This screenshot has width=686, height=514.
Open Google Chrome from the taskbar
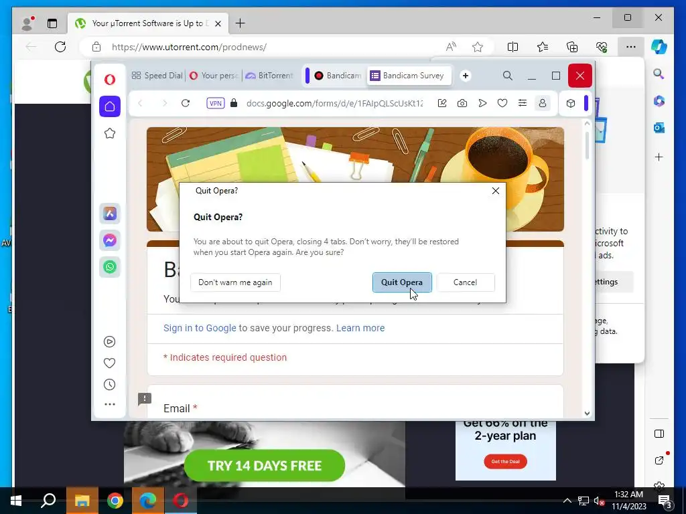tap(115, 501)
